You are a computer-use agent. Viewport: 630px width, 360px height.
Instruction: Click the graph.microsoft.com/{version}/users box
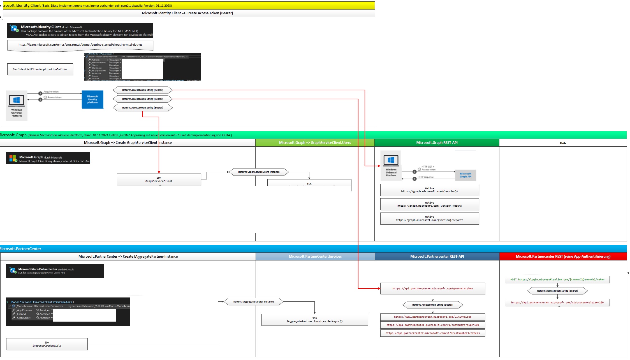429,204
